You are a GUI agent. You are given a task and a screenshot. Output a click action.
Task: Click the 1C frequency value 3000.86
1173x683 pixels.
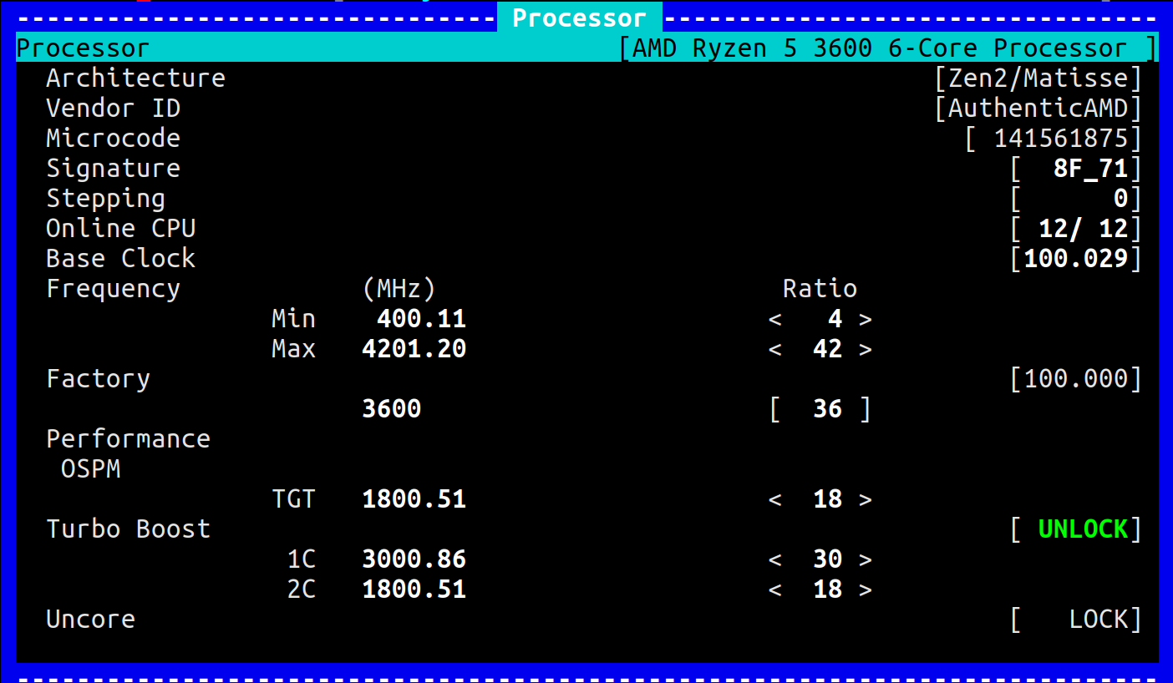[414, 559]
